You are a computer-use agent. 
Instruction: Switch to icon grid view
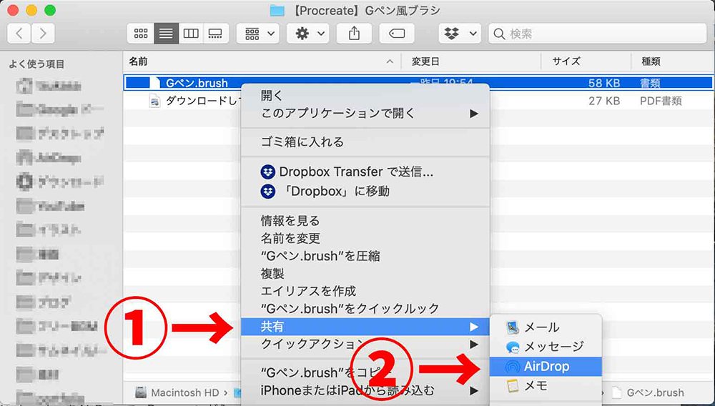pos(140,34)
